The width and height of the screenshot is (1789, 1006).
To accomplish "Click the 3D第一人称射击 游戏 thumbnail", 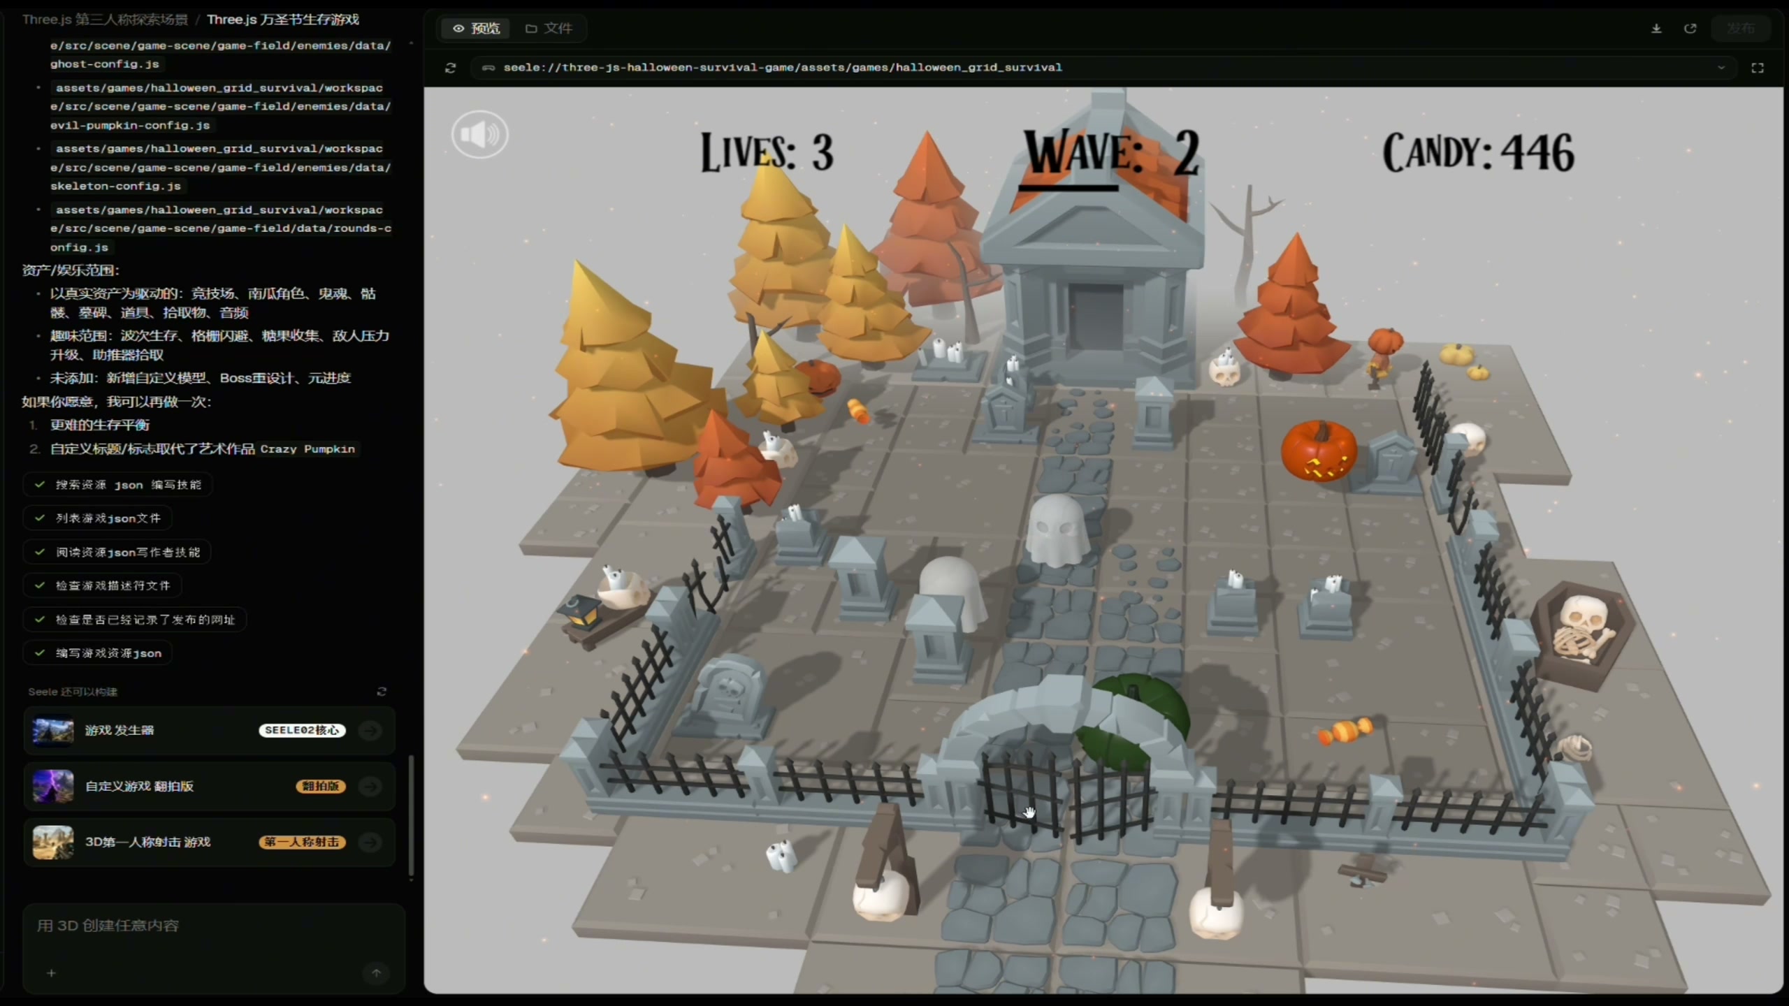I will click(x=53, y=843).
